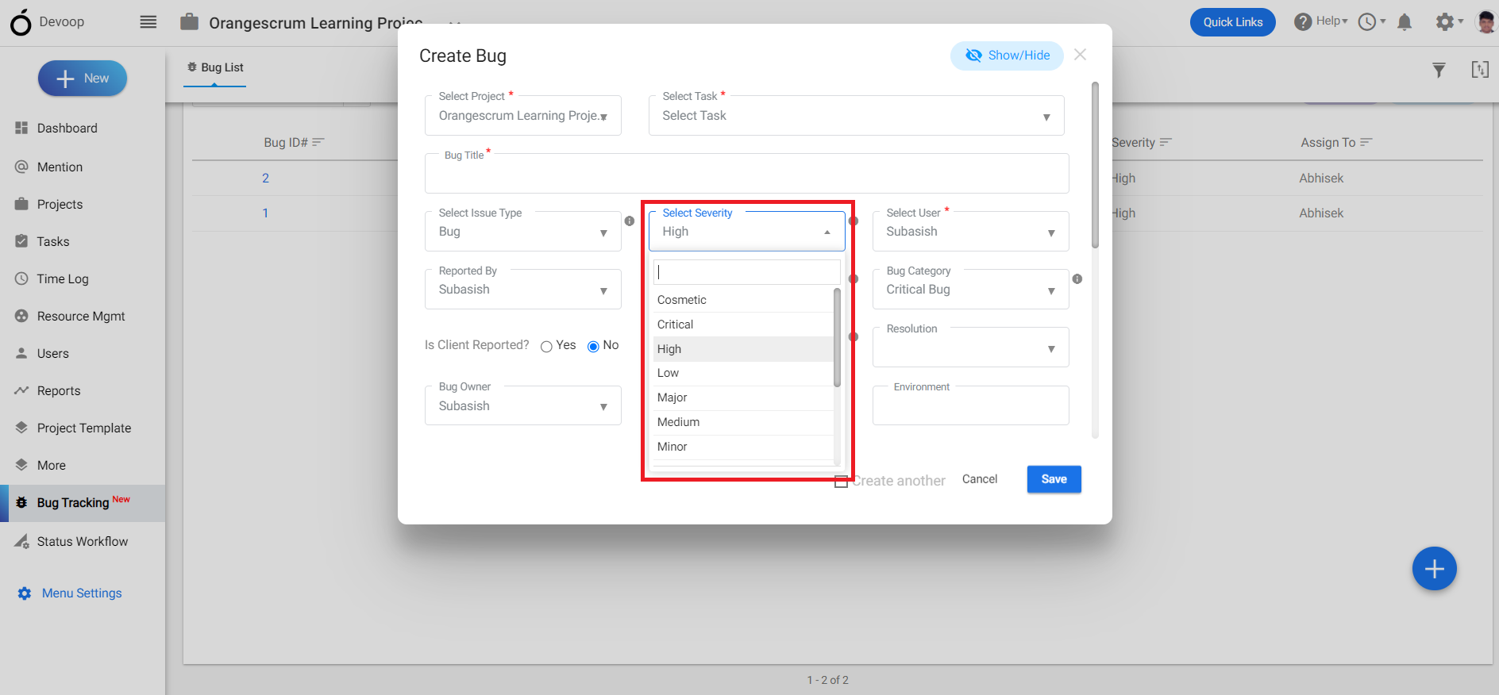Click the severity list scrollbar
The image size is (1499, 695).
(x=837, y=338)
